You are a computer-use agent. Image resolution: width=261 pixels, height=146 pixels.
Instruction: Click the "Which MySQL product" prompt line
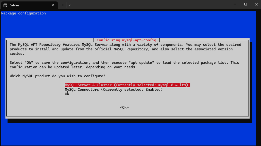pos(57,76)
